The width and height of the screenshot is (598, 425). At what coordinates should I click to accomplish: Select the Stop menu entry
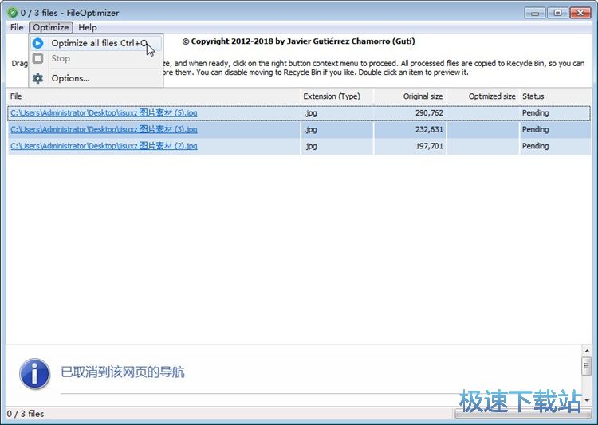pyautogui.click(x=96, y=58)
